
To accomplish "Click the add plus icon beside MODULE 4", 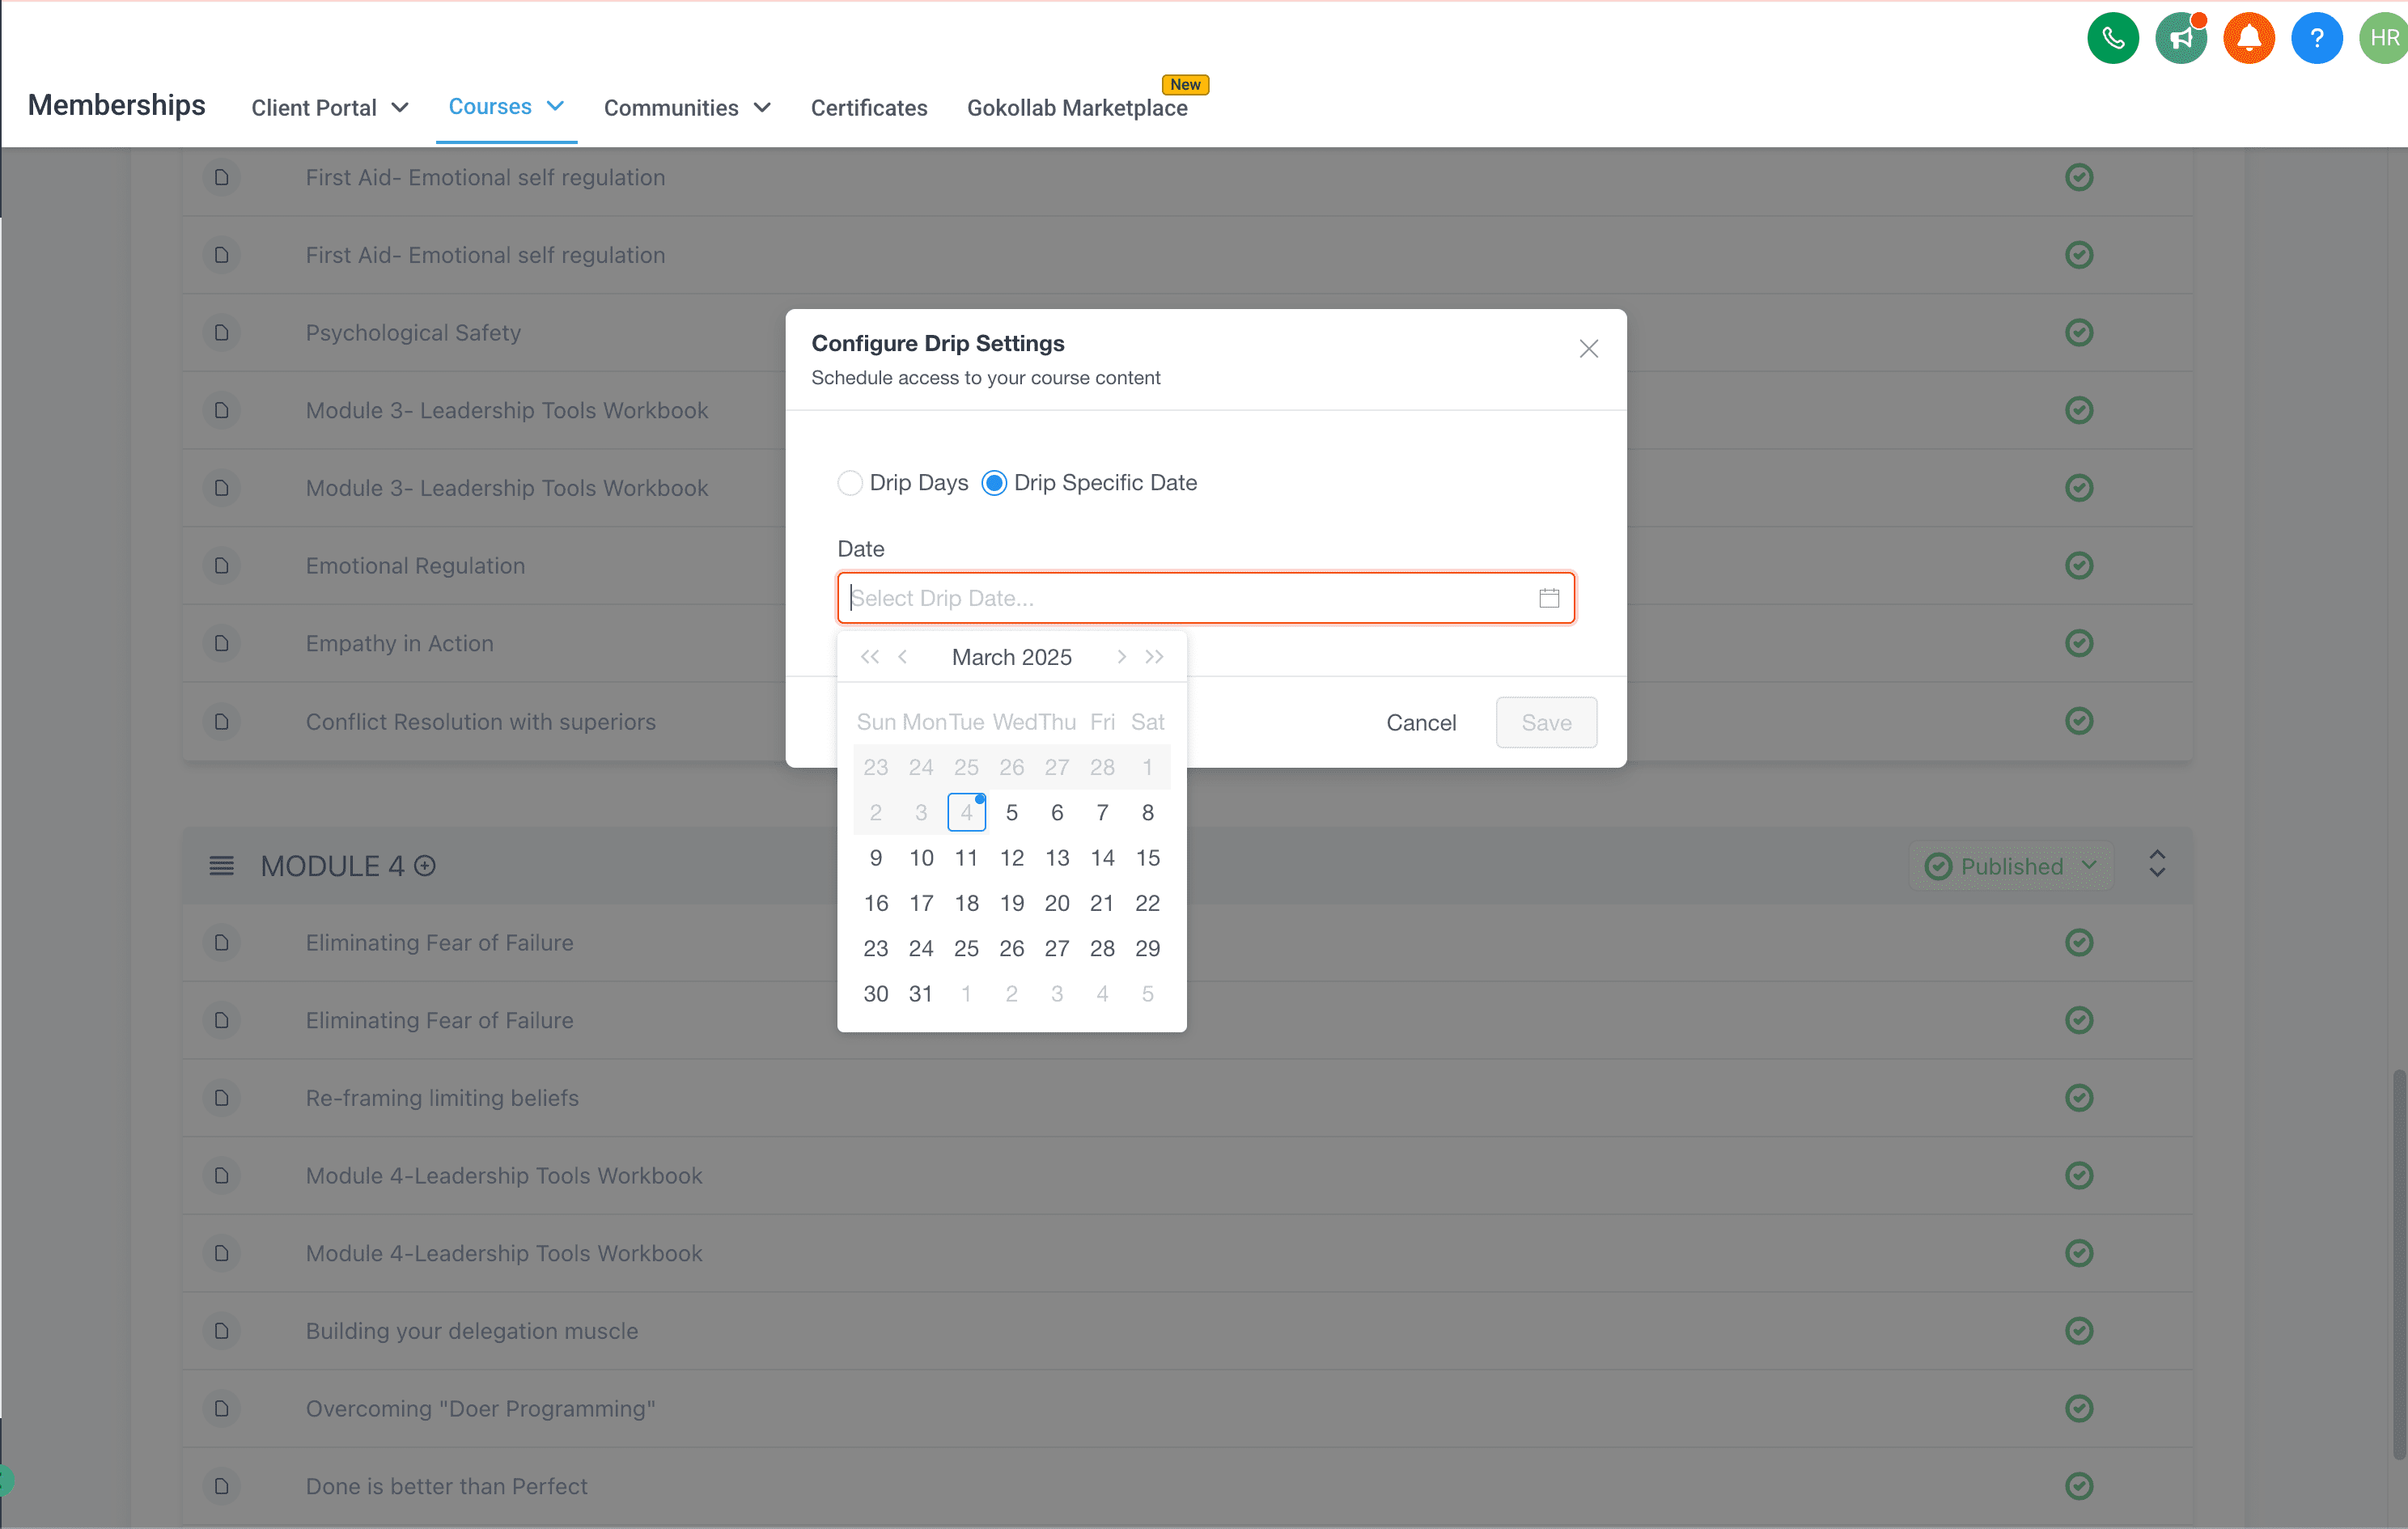I will 425,866.
